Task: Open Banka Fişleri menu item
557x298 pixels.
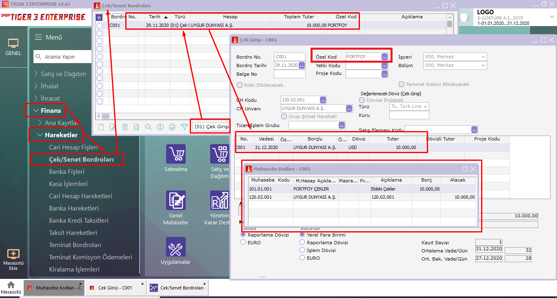Action: [x=67, y=172]
